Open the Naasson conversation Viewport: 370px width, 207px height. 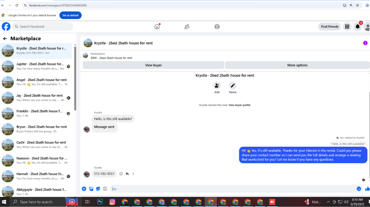[36, 161]
